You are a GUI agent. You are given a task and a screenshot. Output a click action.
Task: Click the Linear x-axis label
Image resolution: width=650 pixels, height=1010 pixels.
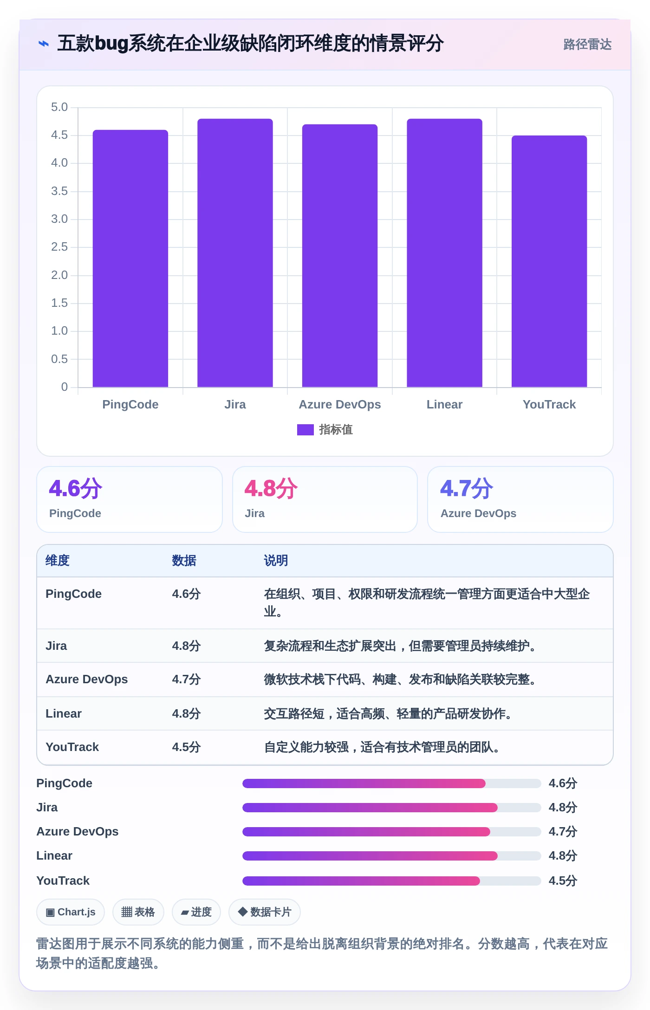point(444,404)
